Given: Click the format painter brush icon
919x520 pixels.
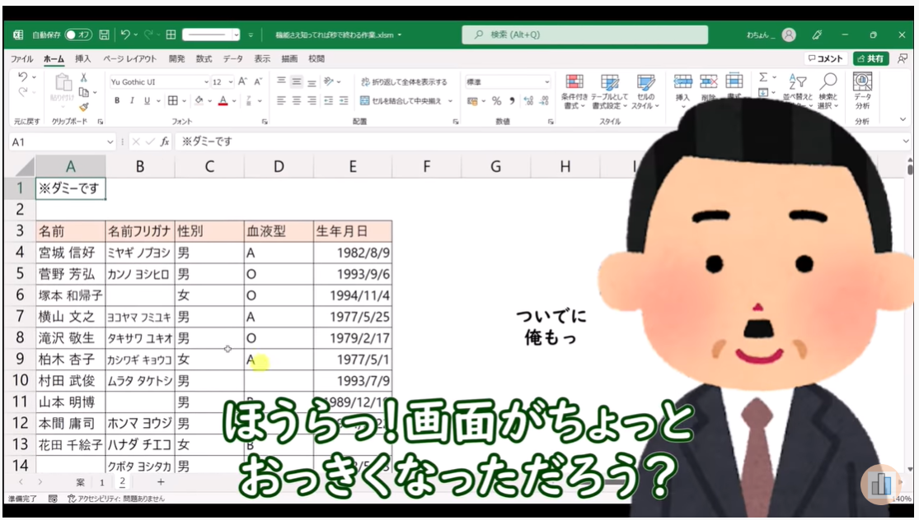Looking at the screenshot, I should tap(84, 107).
